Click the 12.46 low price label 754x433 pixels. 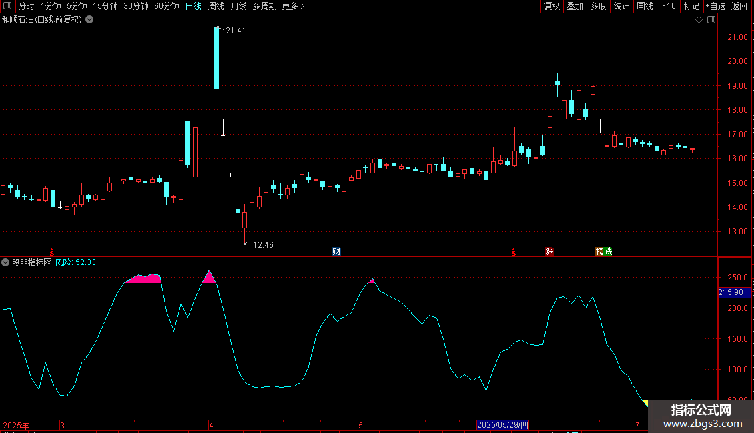pos(263,245)
